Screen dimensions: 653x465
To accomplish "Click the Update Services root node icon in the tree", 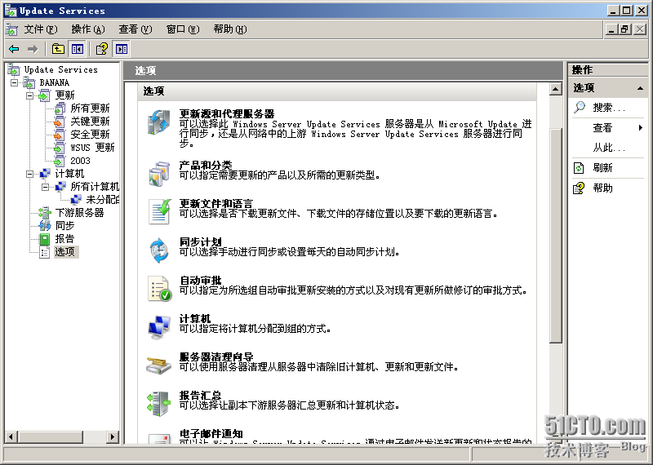I will pos(14,69).
